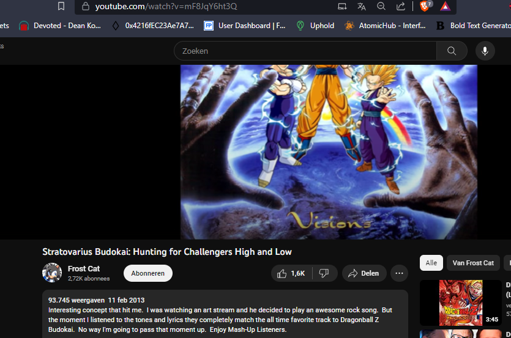Select the Van Frost Cat filter chip
The width and height of the screenshot is (511, 338).
pos(473,263)
